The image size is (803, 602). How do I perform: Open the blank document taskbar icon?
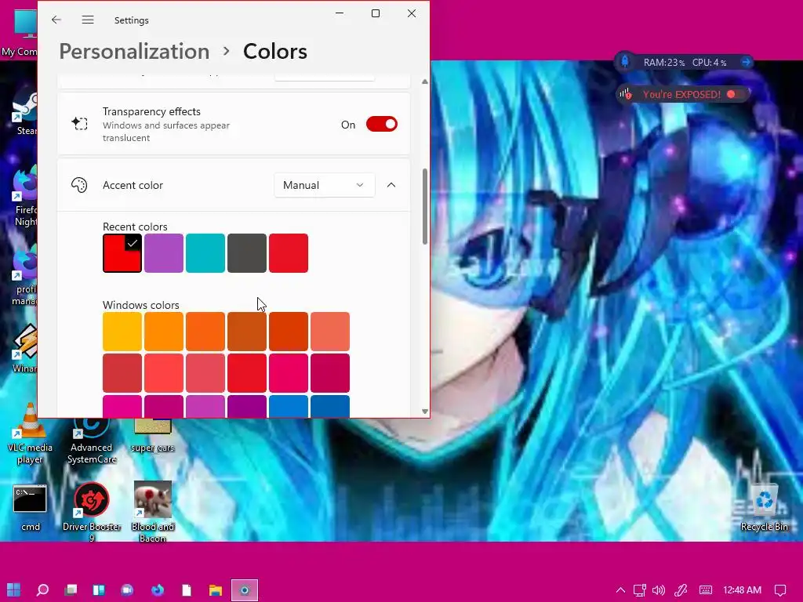pyautogui.click(x=187, y=590)
